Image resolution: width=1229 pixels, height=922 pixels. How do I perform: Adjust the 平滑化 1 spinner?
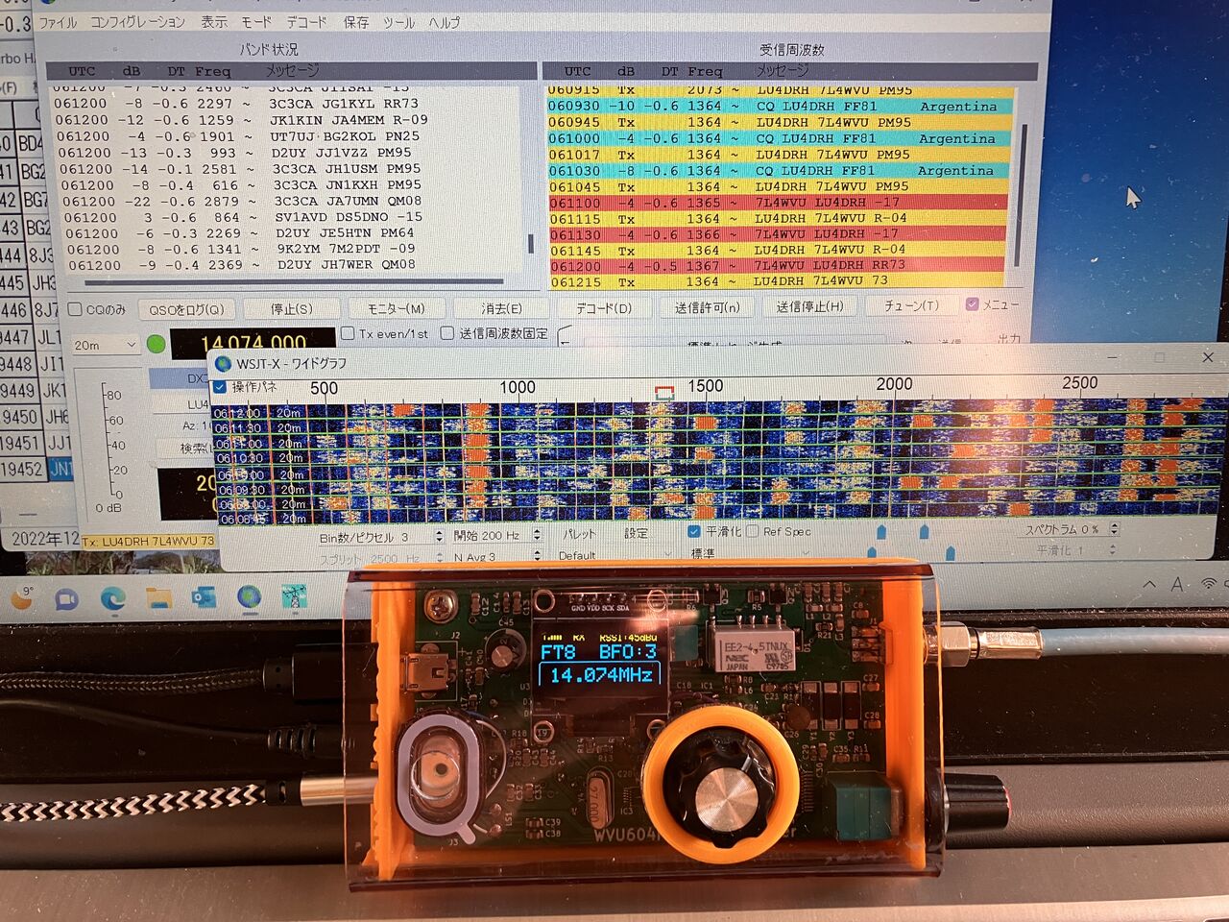click(1113, 549)
